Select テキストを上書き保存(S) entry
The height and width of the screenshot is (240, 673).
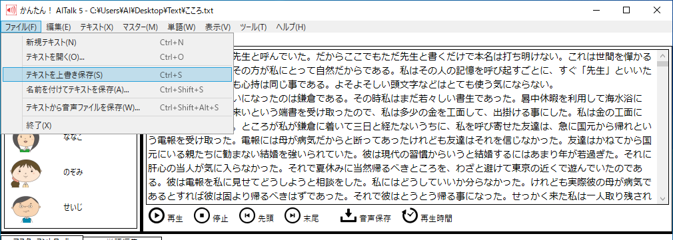tap(117, 74)
